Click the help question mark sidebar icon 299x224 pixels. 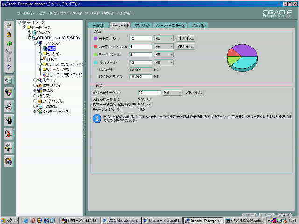tap(8, 68)
